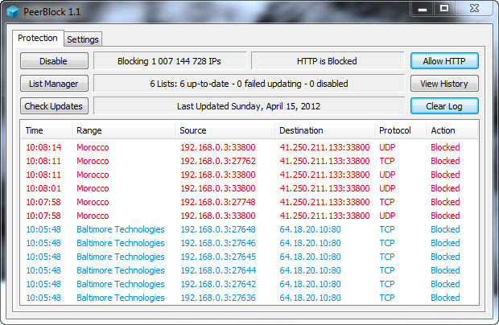This screenshot has width=499, height=325.
Task: Sort log by Range column header
Action: [x=123, y=130]
